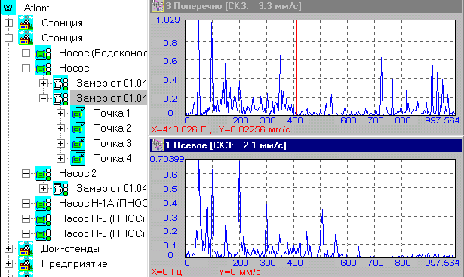Select the Дом-стенды station building icon
The width and height of the screenshot is (464, 277).
[x=26, y=249]
